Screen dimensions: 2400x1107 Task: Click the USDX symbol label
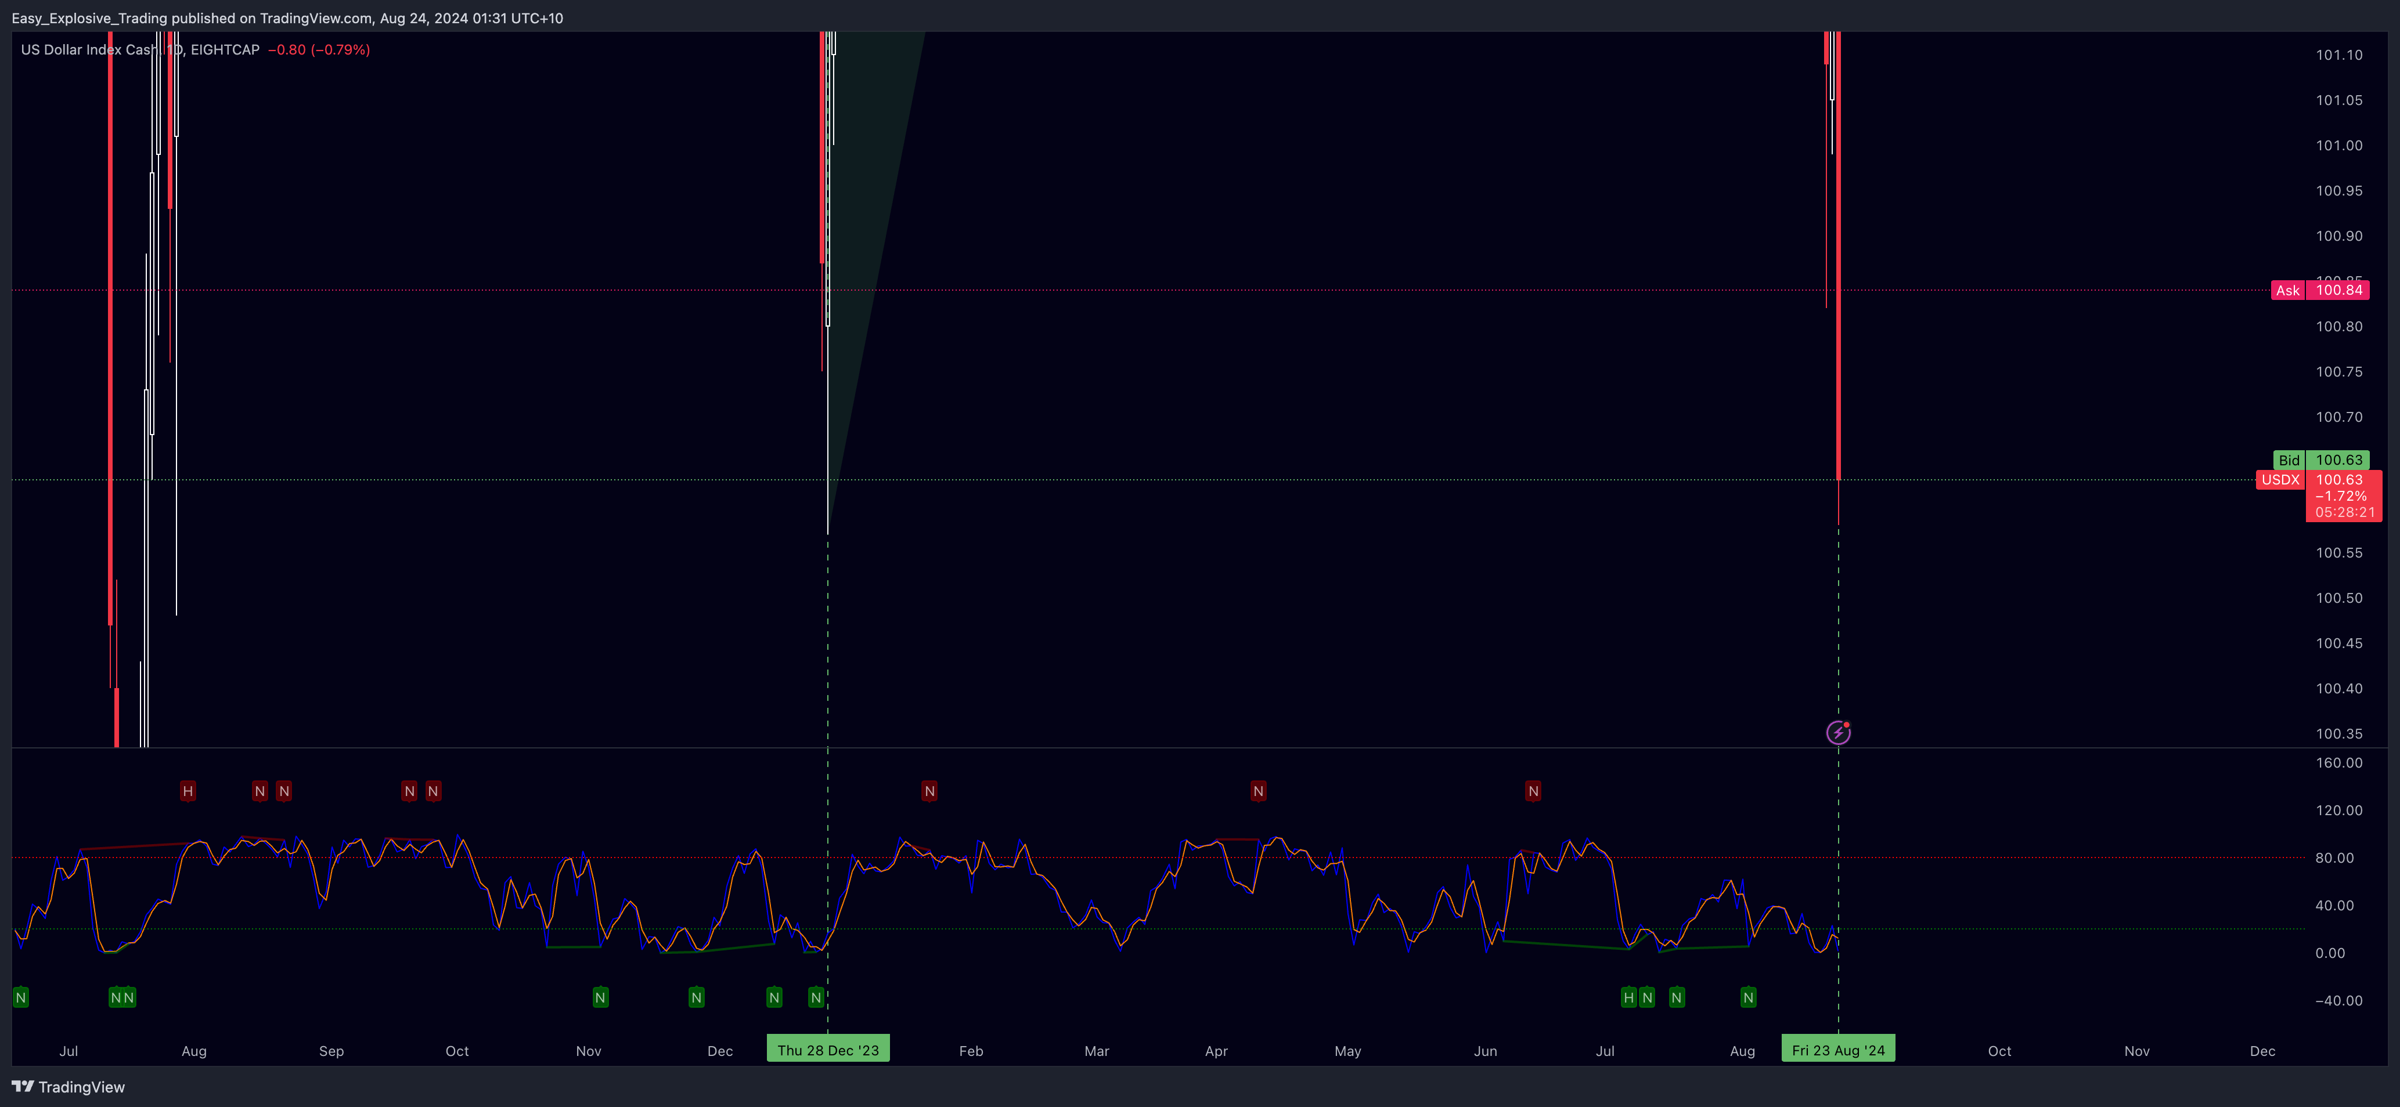click(2280, 479)
